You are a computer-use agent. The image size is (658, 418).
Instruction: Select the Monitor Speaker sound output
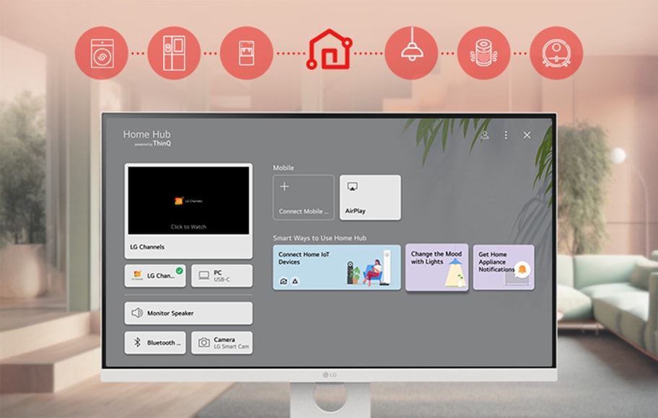188,313
